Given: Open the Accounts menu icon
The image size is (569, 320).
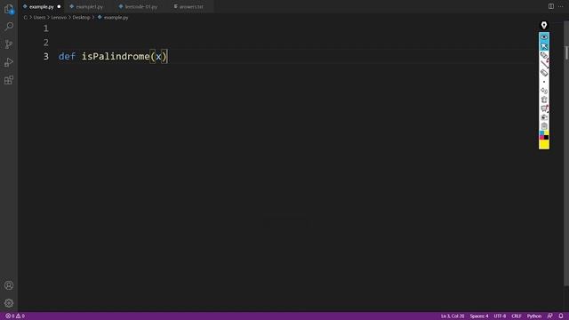Looking at the screenshot, I should (x=9, y=285).
